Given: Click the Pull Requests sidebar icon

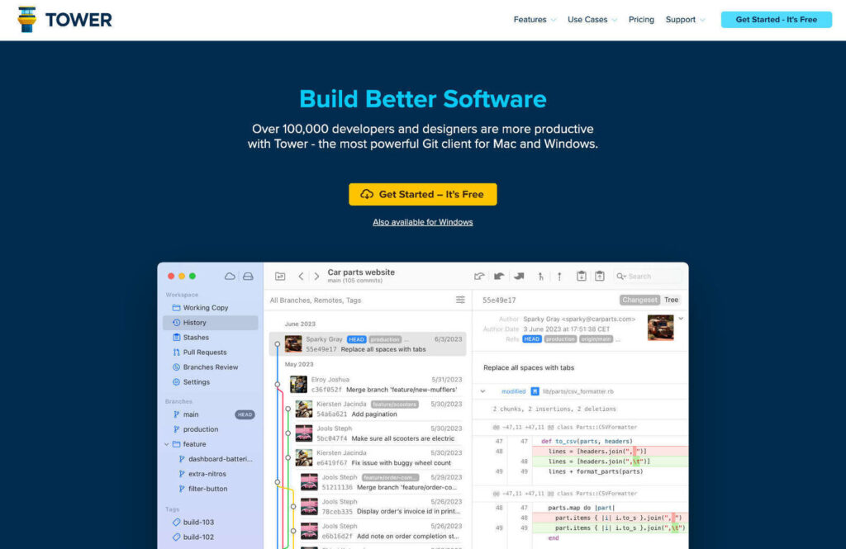Looking at the screenshot, I should pyautogui.click(x=176, y=353).
